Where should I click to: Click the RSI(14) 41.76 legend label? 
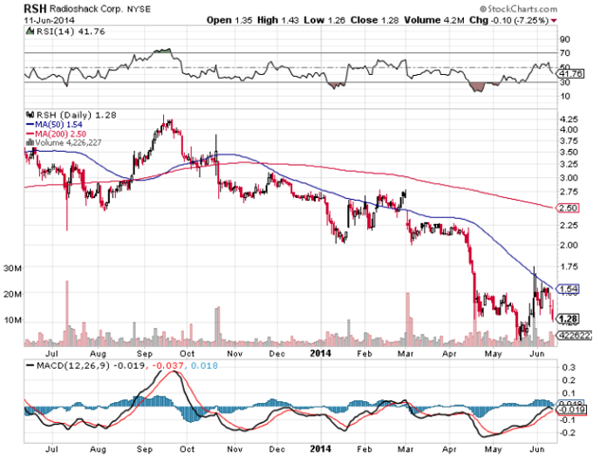(x=70, y=31)
